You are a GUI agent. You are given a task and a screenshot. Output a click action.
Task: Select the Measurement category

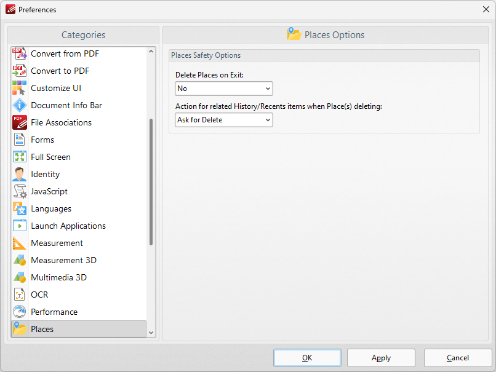coord(79,243)
